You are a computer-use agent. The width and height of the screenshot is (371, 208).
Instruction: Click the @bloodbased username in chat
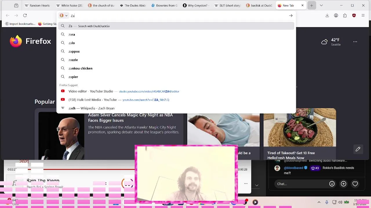pos(293,168)
